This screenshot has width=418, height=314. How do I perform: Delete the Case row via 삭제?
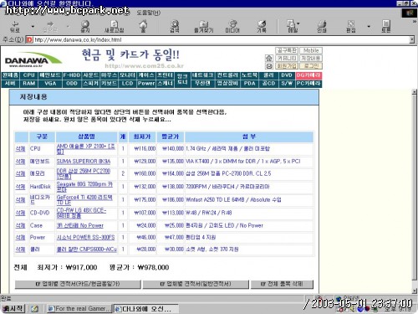20,225
